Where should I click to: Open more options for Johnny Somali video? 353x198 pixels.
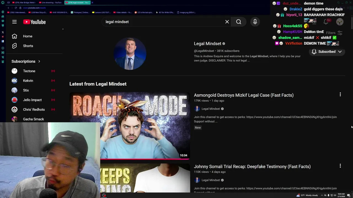[340, 166]
